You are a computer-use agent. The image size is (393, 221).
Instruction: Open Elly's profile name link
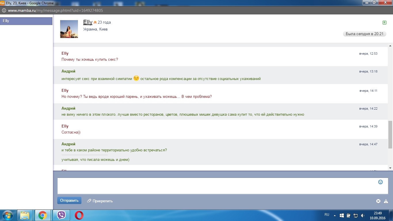point(88,22)
